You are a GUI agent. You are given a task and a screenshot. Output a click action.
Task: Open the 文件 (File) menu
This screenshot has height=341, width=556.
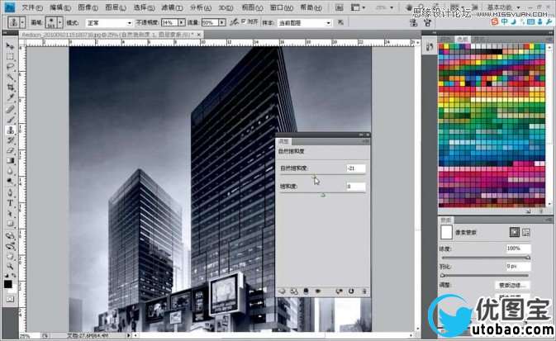tap(32, 7)
